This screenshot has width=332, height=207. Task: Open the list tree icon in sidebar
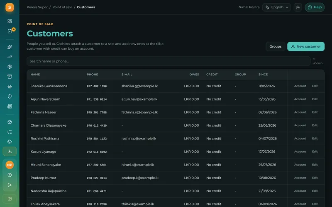coord(10,132)
